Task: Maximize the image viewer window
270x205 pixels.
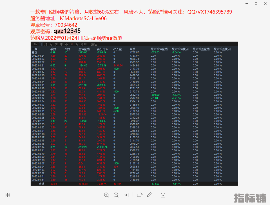Action: 256,3
